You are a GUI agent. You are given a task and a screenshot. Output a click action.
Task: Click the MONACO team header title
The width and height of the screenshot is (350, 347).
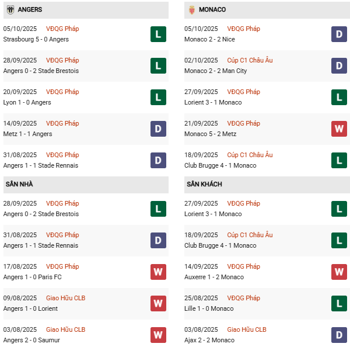212,10
